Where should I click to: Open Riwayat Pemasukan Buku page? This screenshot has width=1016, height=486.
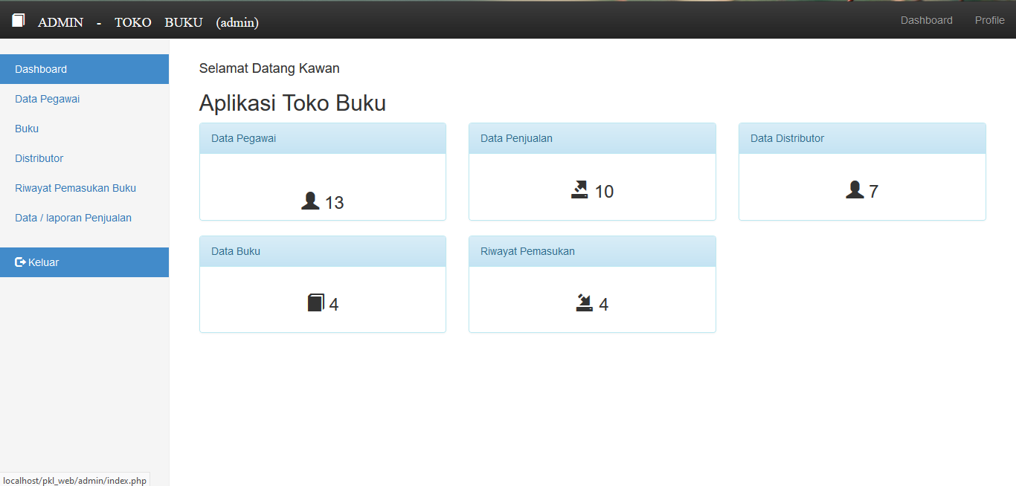click(x=75, y=187)
